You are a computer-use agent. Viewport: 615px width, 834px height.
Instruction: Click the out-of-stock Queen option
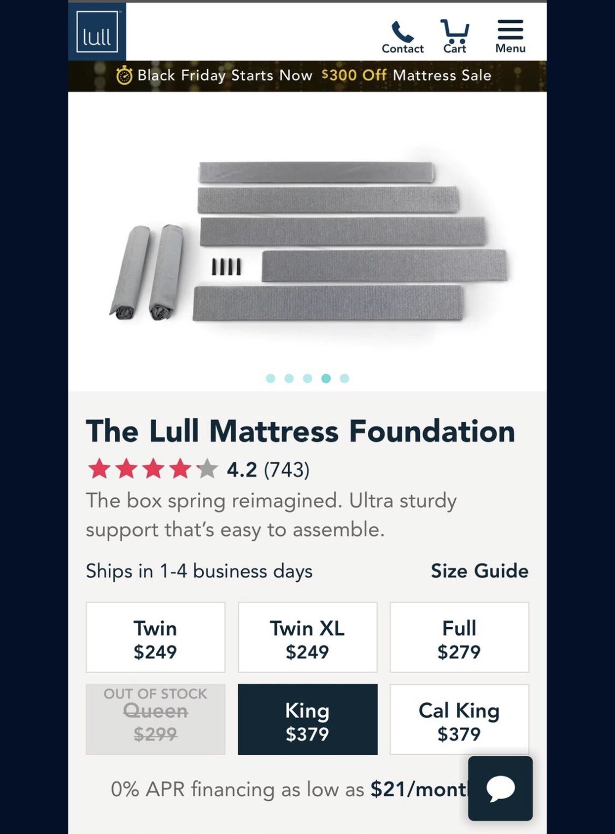tap(156, 716)
